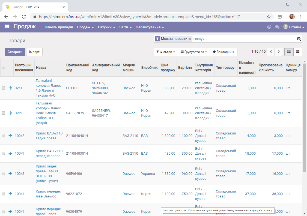Click drag handle for 'Крило переднє праве Lanos'
Image resolution: width=307 pixels, height=216 pixels.
click(x=10, y=212)
